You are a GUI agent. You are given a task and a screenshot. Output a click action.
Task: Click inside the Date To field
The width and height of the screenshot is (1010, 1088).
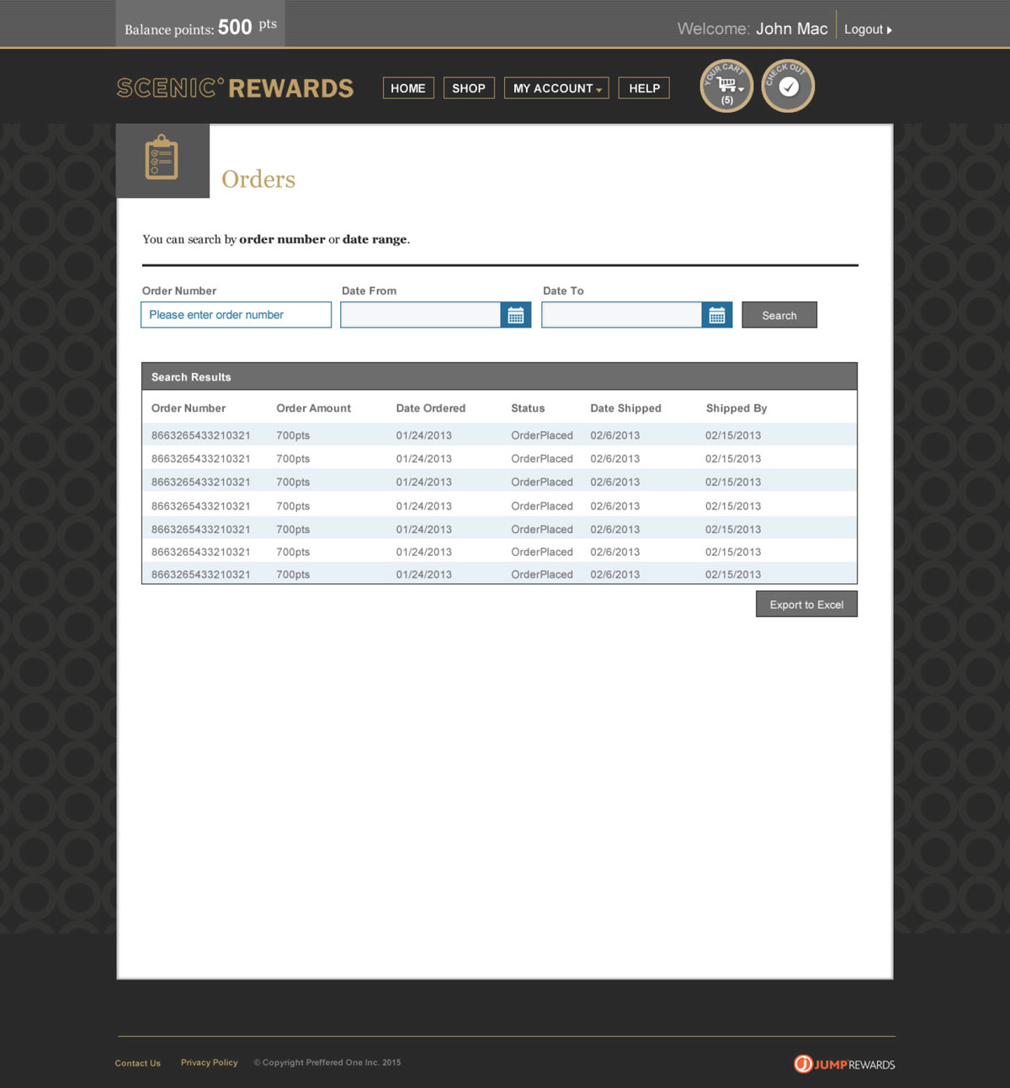click(621, 315)
